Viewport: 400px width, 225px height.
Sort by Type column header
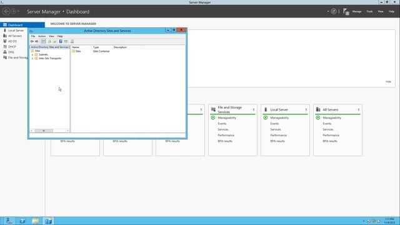click(102, 47)
